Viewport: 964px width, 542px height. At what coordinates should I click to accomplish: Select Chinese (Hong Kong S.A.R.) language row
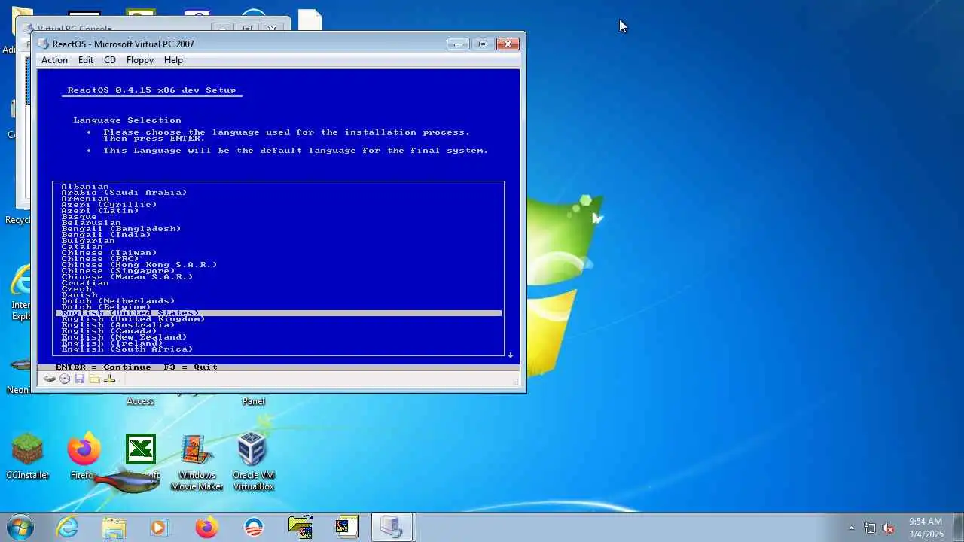(139, 265)
